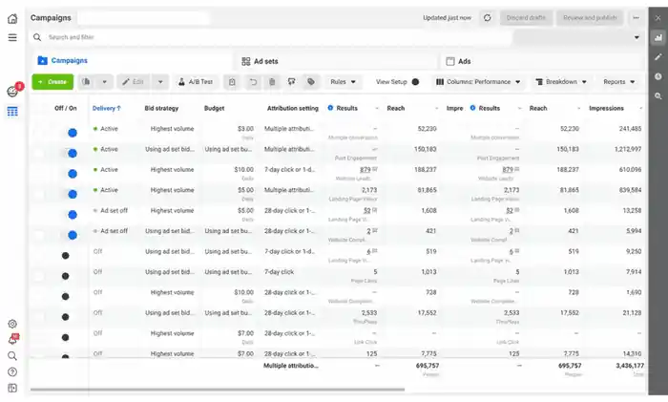Open the Reports dropdown
Viewport: 668px width, 402px height.
tap(619, 82)
